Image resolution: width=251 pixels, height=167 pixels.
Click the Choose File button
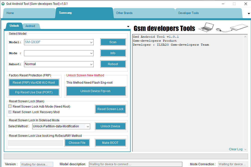[x=77, y=143]
